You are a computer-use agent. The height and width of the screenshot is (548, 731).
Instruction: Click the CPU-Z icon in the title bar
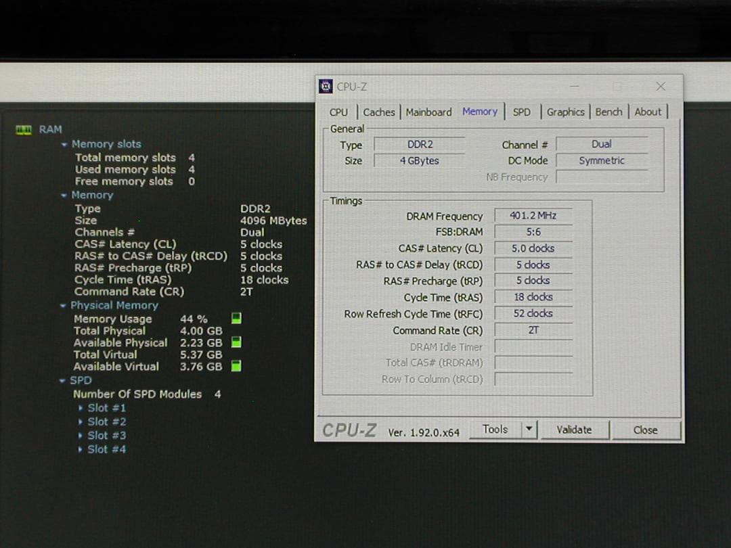(x=326, y=86)
